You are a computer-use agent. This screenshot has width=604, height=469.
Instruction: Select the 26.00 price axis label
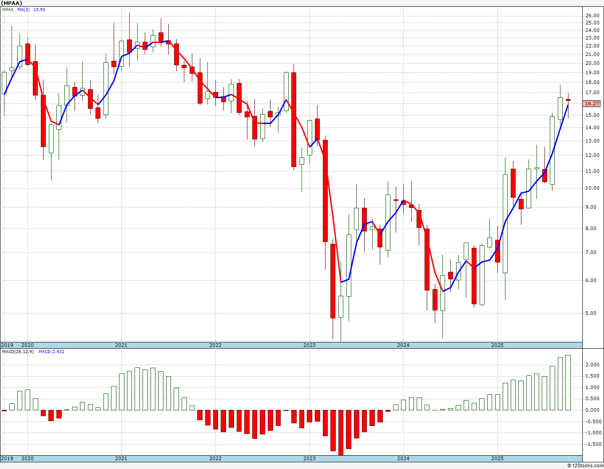(x=592, y=16)
